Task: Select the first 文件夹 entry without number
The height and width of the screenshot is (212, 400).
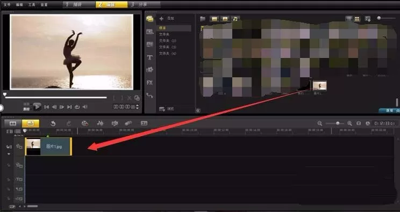Action: (165, 34)
